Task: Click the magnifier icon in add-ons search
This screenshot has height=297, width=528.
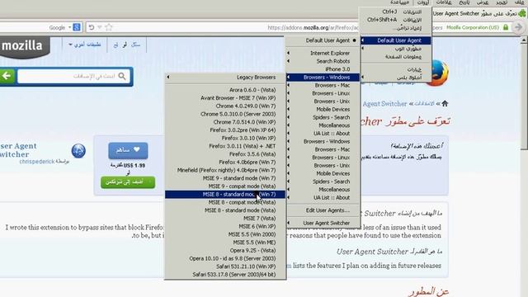Action: [x=122, y=77]
